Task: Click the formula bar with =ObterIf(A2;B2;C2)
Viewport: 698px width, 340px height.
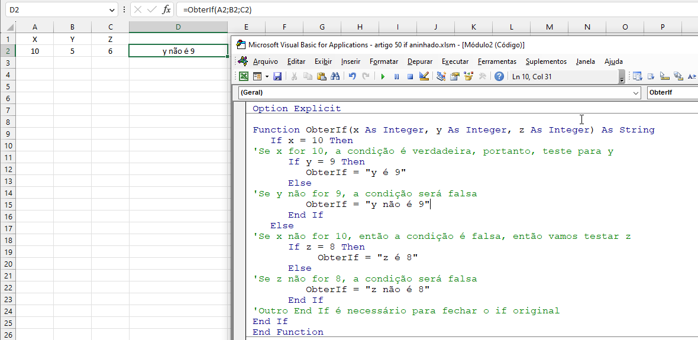Action: point(437,10)
